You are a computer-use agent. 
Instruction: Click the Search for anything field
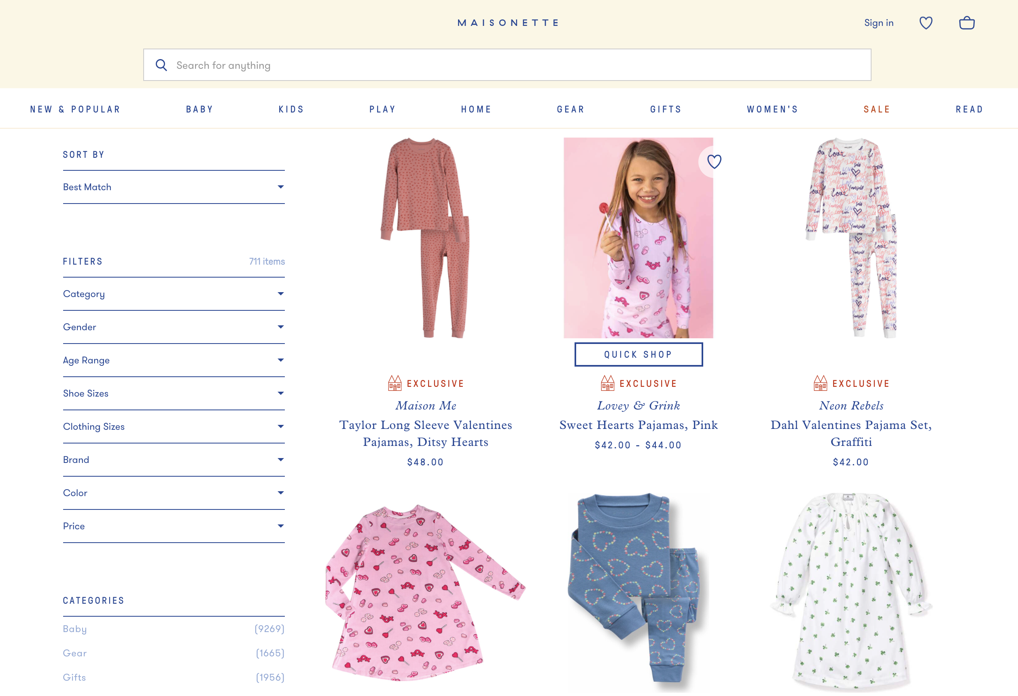pyautogui.click(x=507, y=65)
